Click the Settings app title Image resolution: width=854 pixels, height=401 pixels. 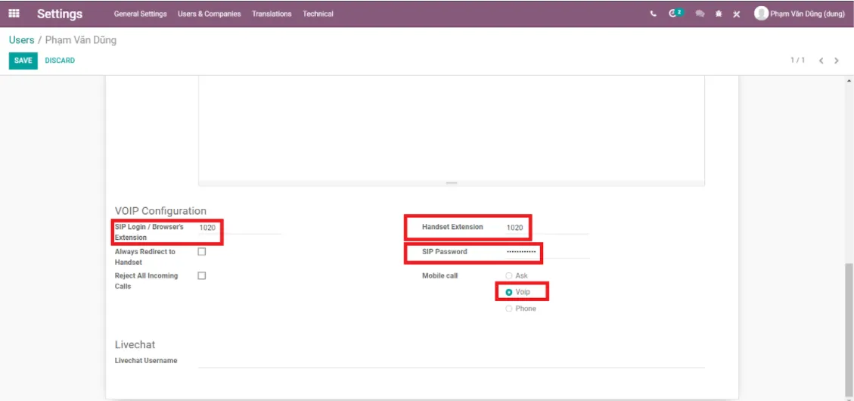point(60,14)
